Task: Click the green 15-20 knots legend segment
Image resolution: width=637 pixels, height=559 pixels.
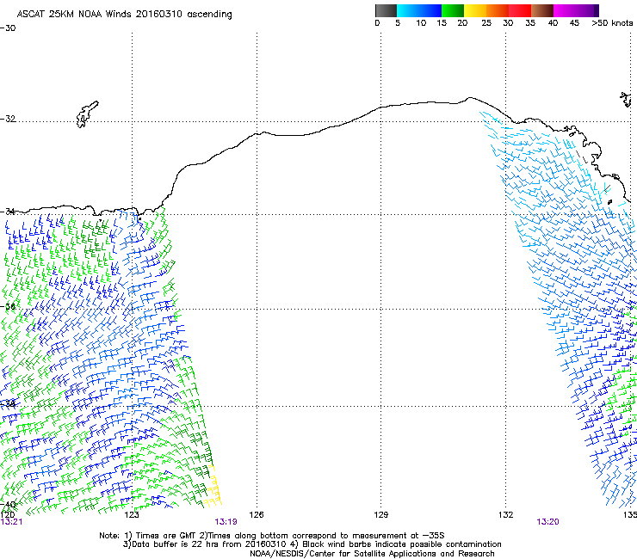Action: pyautogui.click(x=453, y=10)
